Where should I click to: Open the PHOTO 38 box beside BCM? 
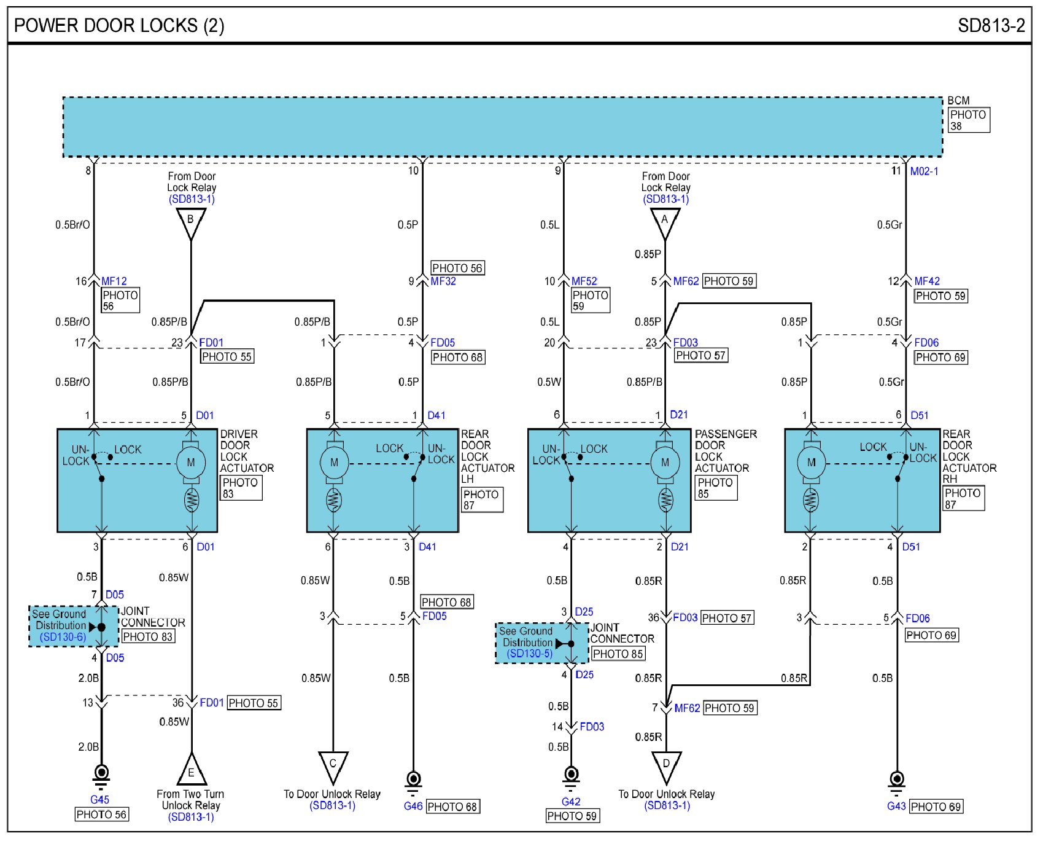pyautogui.click(x=968, y=120)
